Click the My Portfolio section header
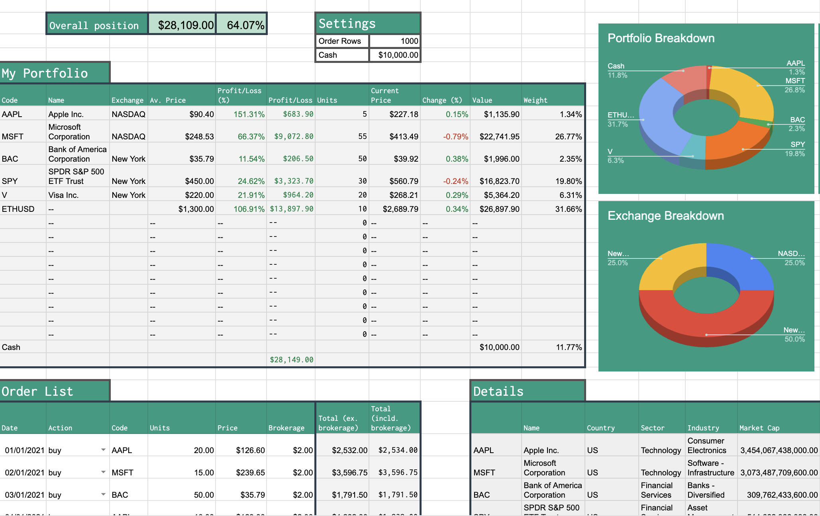Image resolution: width=820 pixels, height=516 pixels. tap(55, 73)
